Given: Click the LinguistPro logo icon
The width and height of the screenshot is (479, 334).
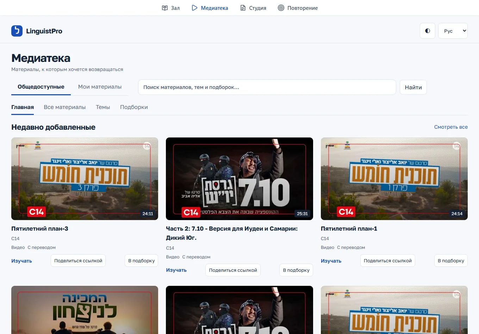Looking at the screenshot, I should point(17,31).
